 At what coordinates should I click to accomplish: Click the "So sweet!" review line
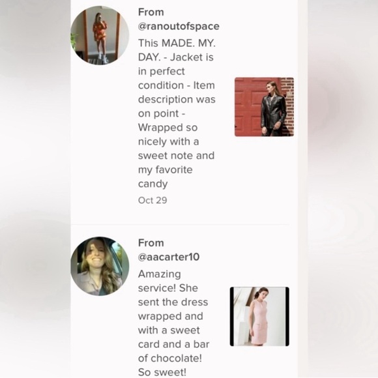(x=162, y=372)
